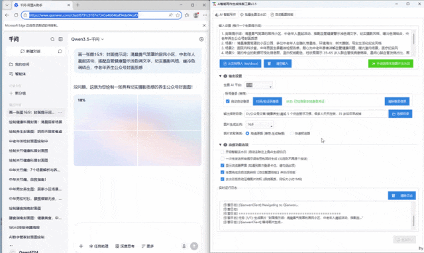Image resolution: width=424 pixels, height=253 pixels.
Task: Add page to favorites star icon
Action: point(178,15)
